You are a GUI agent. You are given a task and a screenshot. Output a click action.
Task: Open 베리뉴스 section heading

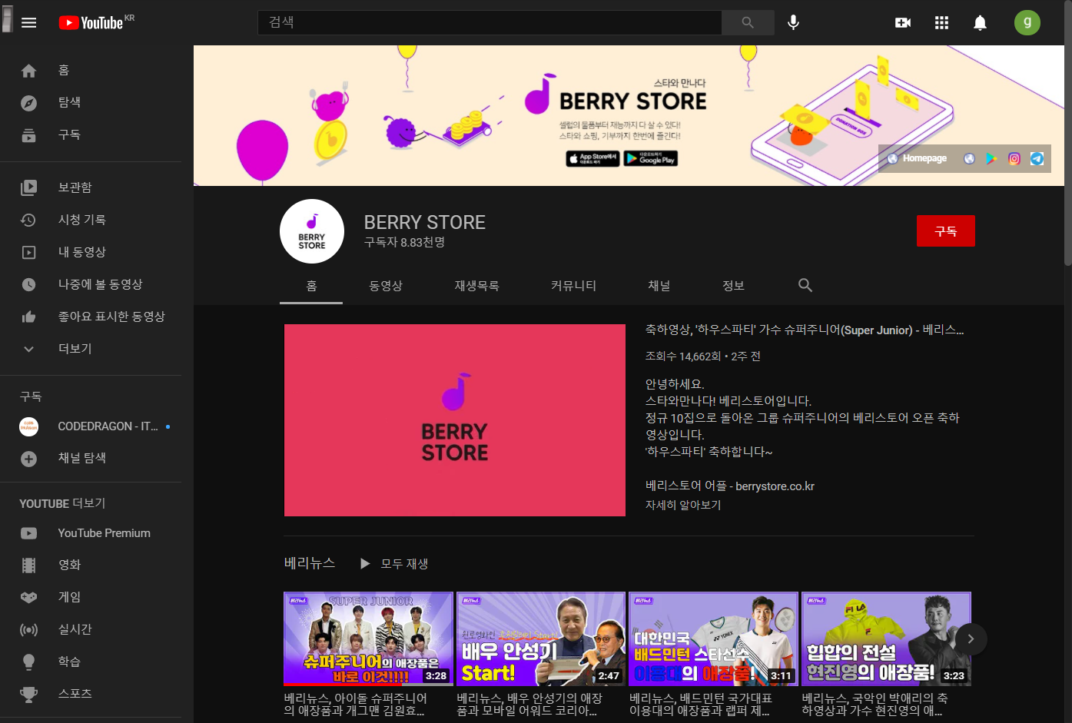tap(310, 563)
